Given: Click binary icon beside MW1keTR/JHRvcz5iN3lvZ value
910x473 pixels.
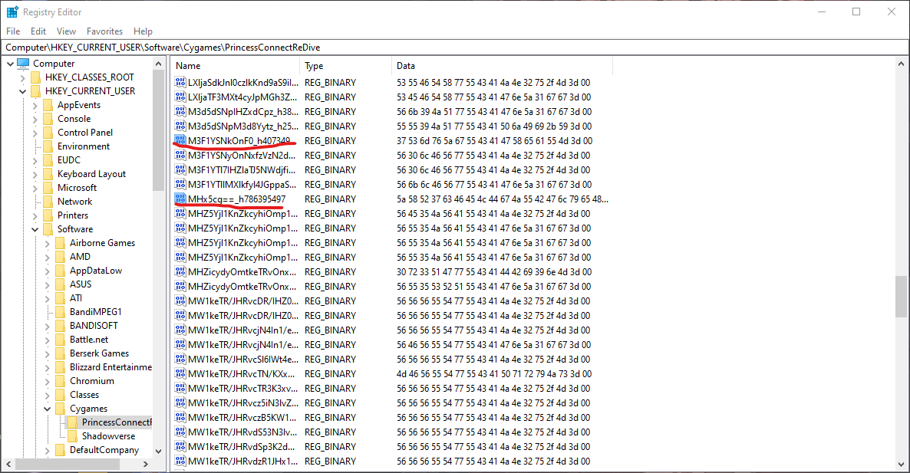Looking at the screenshot, I should point(180,403).
